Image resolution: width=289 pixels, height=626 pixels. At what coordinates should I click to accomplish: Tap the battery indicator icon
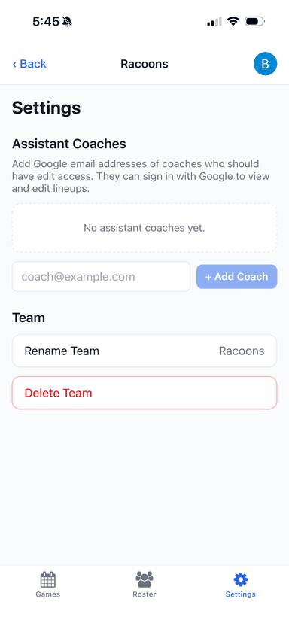coord(254,21)
